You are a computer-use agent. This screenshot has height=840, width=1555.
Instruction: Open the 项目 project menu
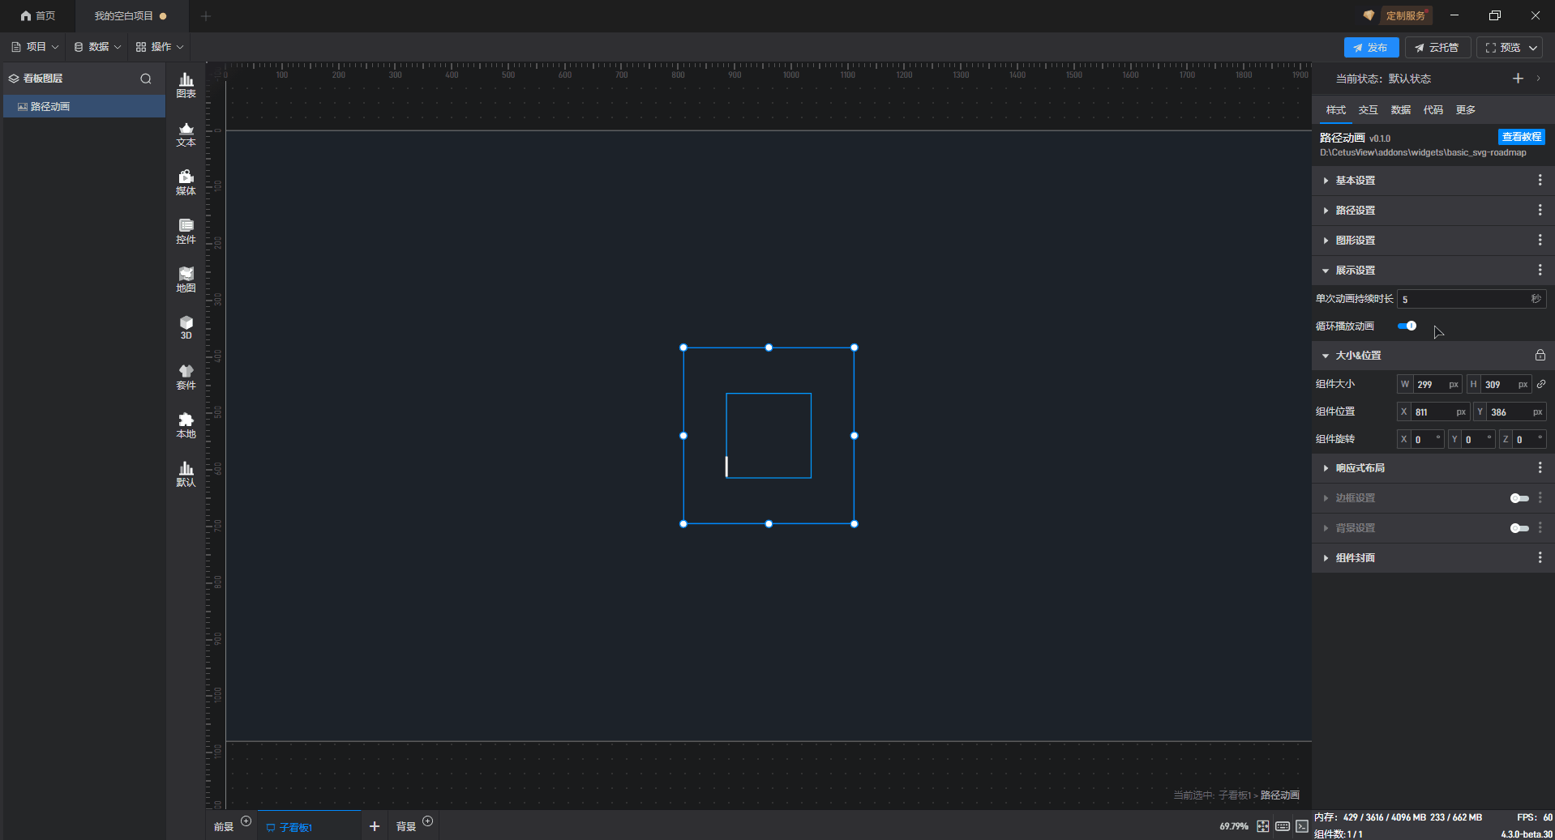pos(35,47)
